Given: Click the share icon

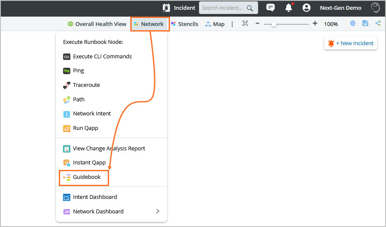Looking at the screenshot, I should (x=378, y=24).
